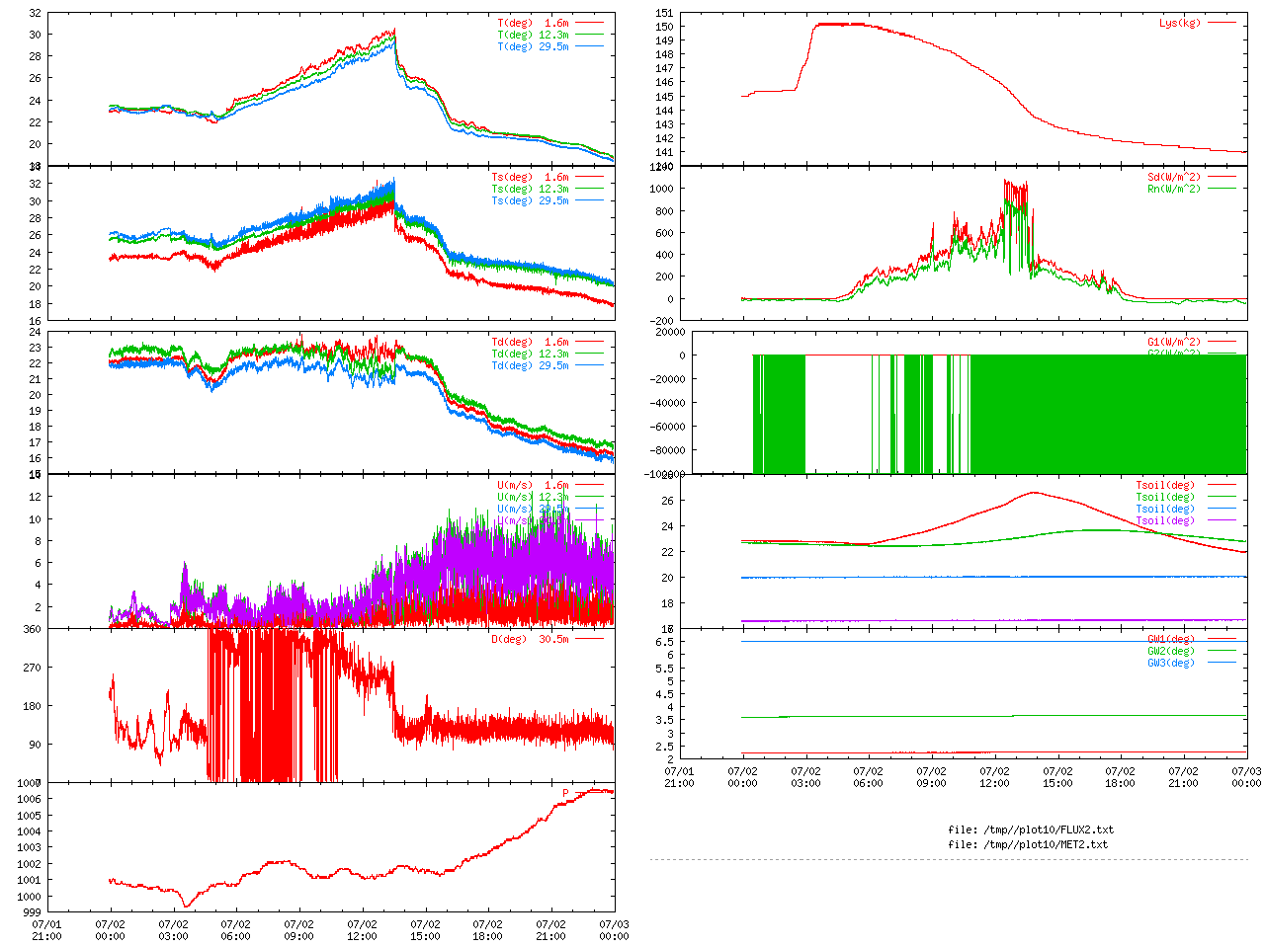Click the 'Ts(deg) 1.6m' legend label
1265x948 pixels.
(530, 177)
